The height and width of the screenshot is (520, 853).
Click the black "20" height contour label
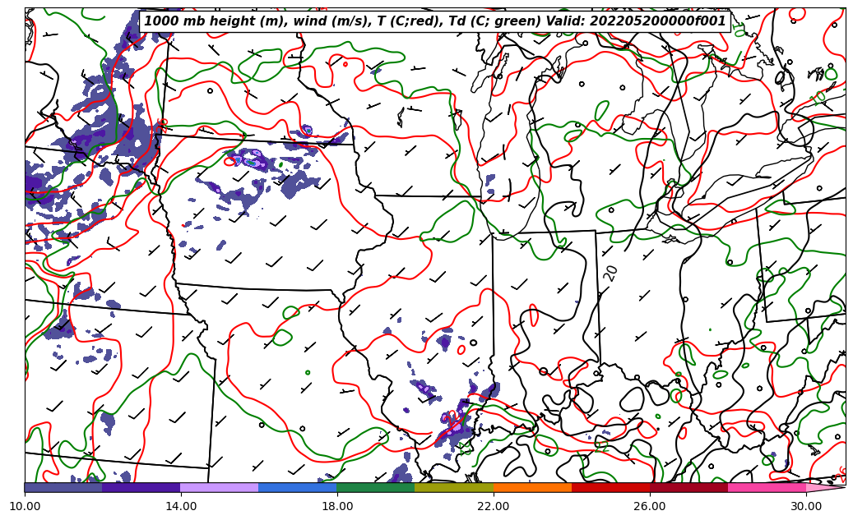[x=610, y=274]
